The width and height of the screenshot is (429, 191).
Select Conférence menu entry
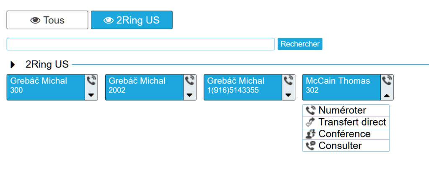point(344,134)
